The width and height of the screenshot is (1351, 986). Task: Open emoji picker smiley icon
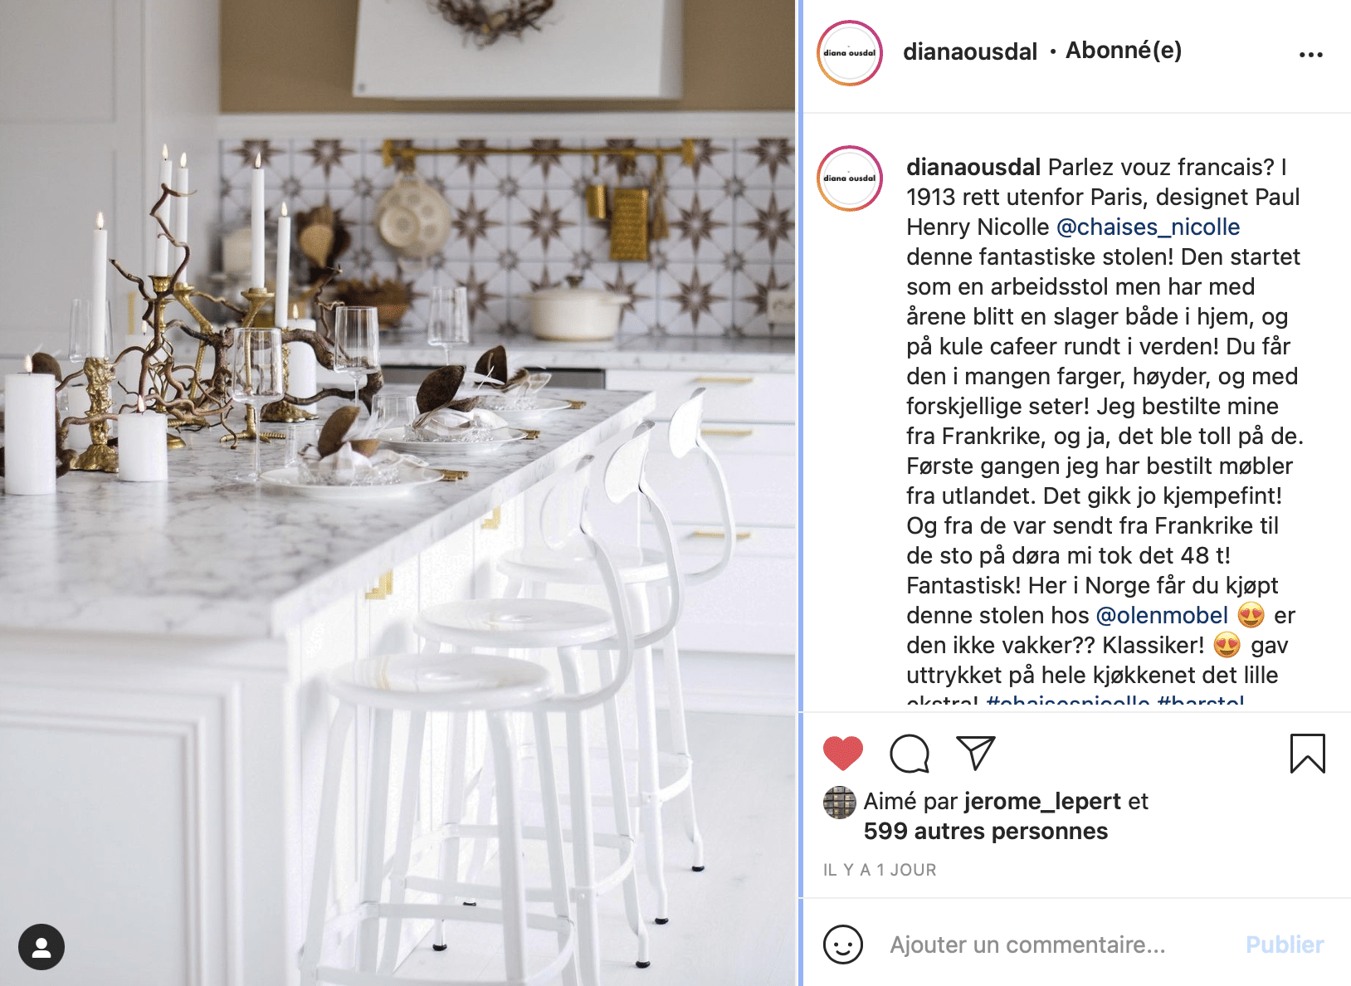[843, 945]
